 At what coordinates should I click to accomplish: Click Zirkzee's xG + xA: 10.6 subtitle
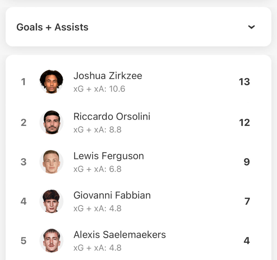click(x=99, y=89)
